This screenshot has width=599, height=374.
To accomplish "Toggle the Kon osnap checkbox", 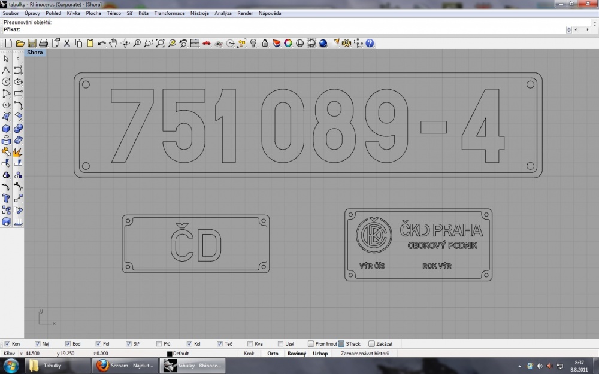I will click(7, 344).
